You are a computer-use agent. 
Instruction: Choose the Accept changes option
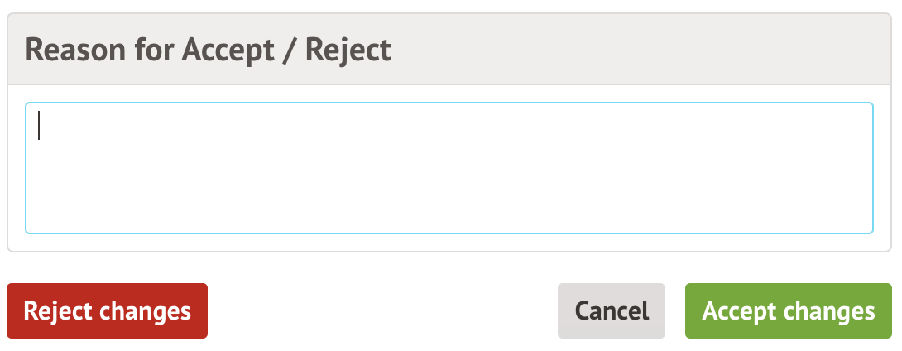(x=788, y=311)
